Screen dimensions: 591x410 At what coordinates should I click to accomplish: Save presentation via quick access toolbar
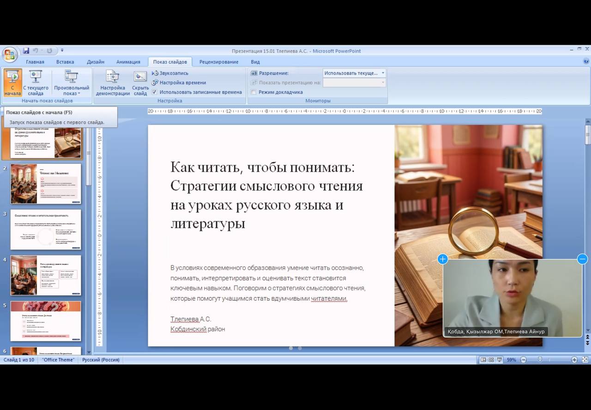(26, 51)
